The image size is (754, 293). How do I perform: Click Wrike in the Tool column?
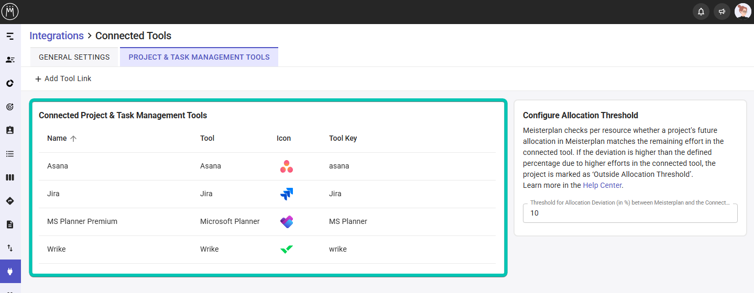tap(210, 249)
